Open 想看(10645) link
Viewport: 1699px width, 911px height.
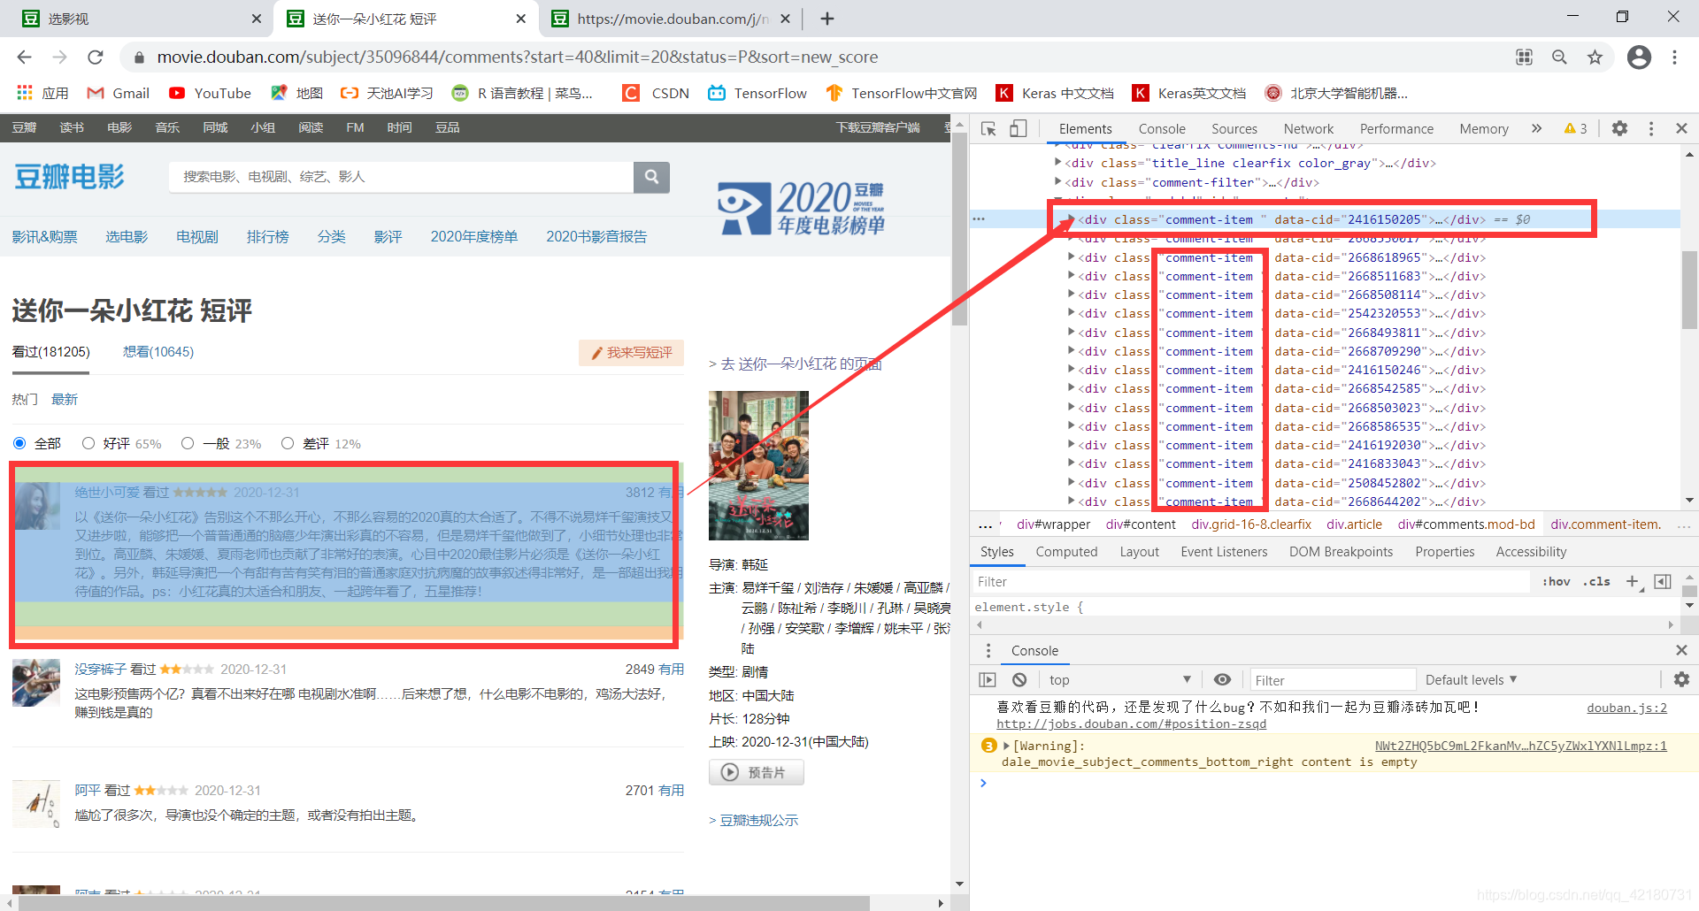(158, 351)
